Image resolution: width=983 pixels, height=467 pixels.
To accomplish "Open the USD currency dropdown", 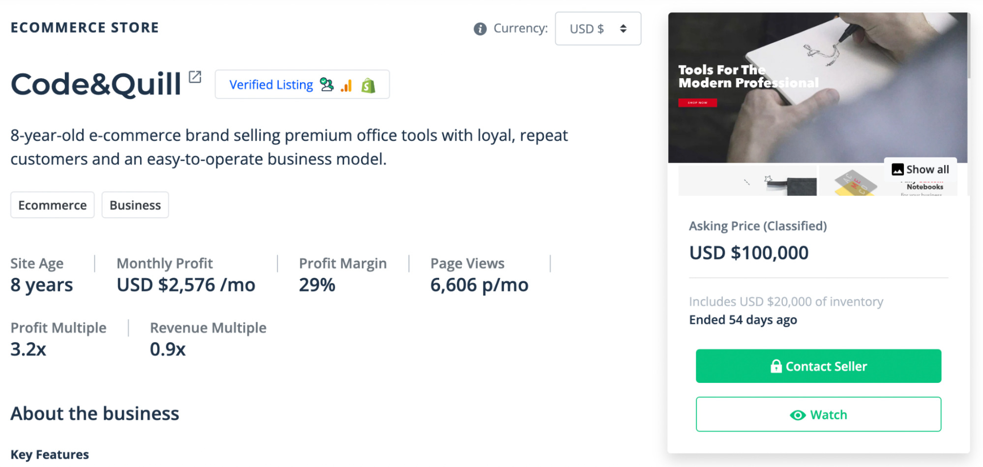I will click(598, 29).
